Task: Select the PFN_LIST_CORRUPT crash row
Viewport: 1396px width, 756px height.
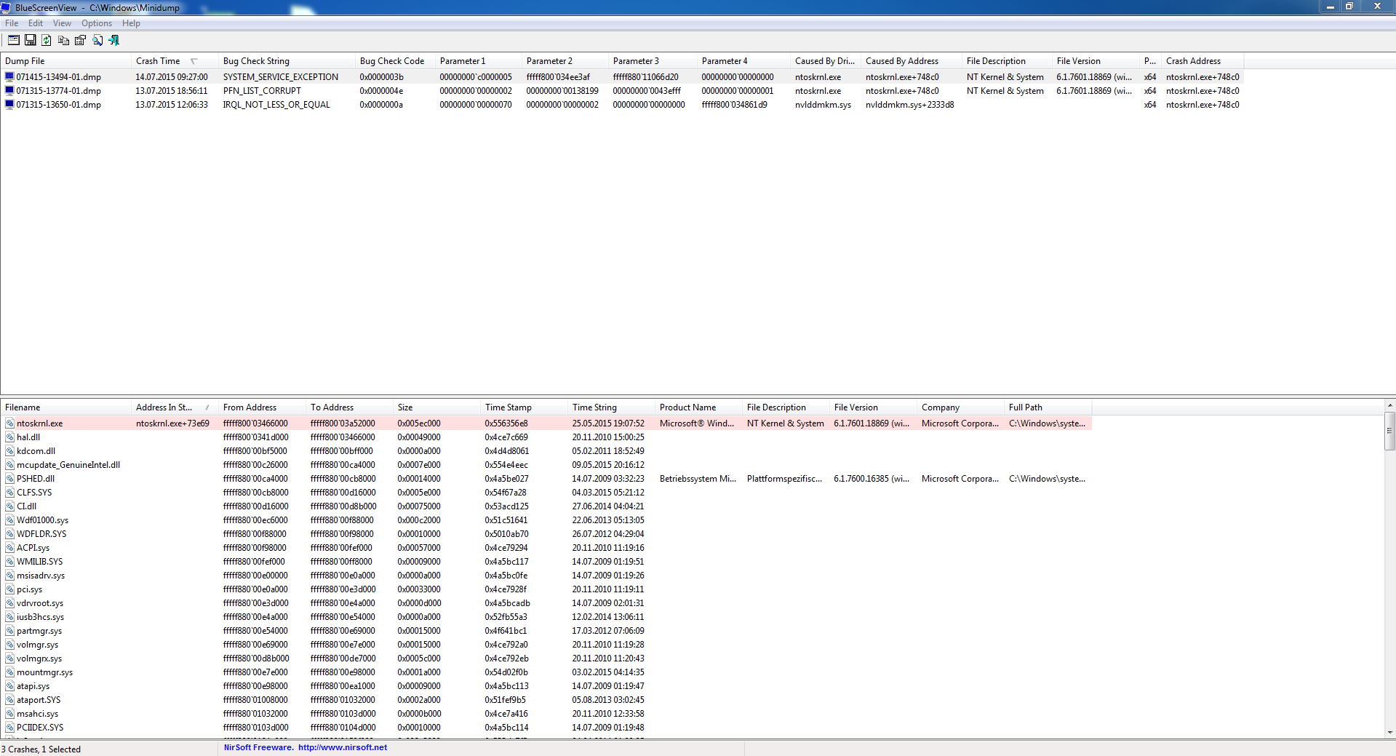Action: (622, 90)
